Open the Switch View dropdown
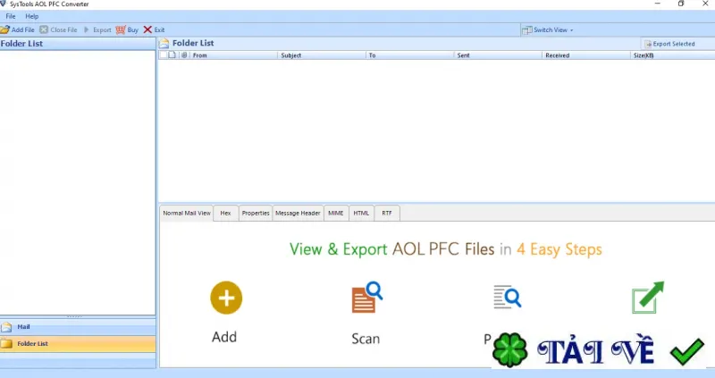Screen dimensions: 715x378 coord(548,30)
